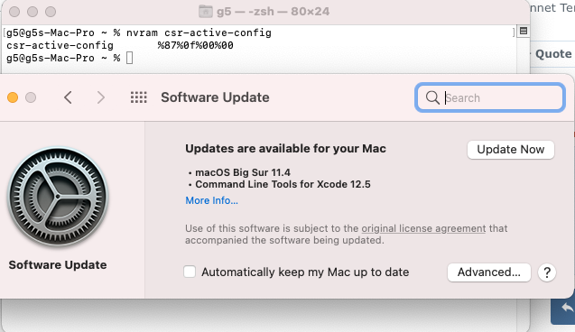Open the More Info... link
575x332 pixels.
[211, 200]
